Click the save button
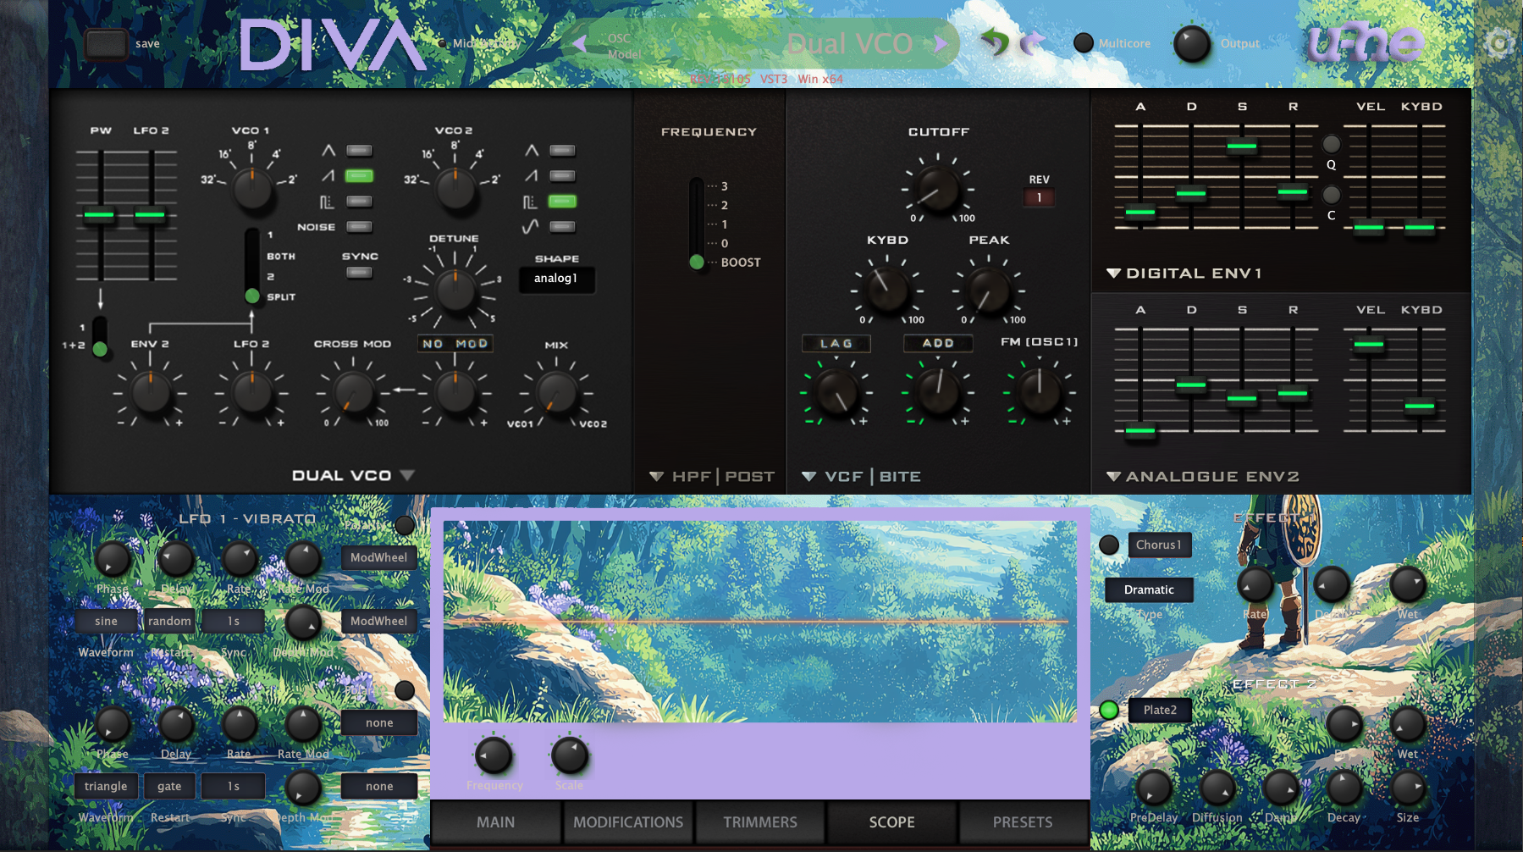This screenshot has width=1523, height=852. point(106,44)
